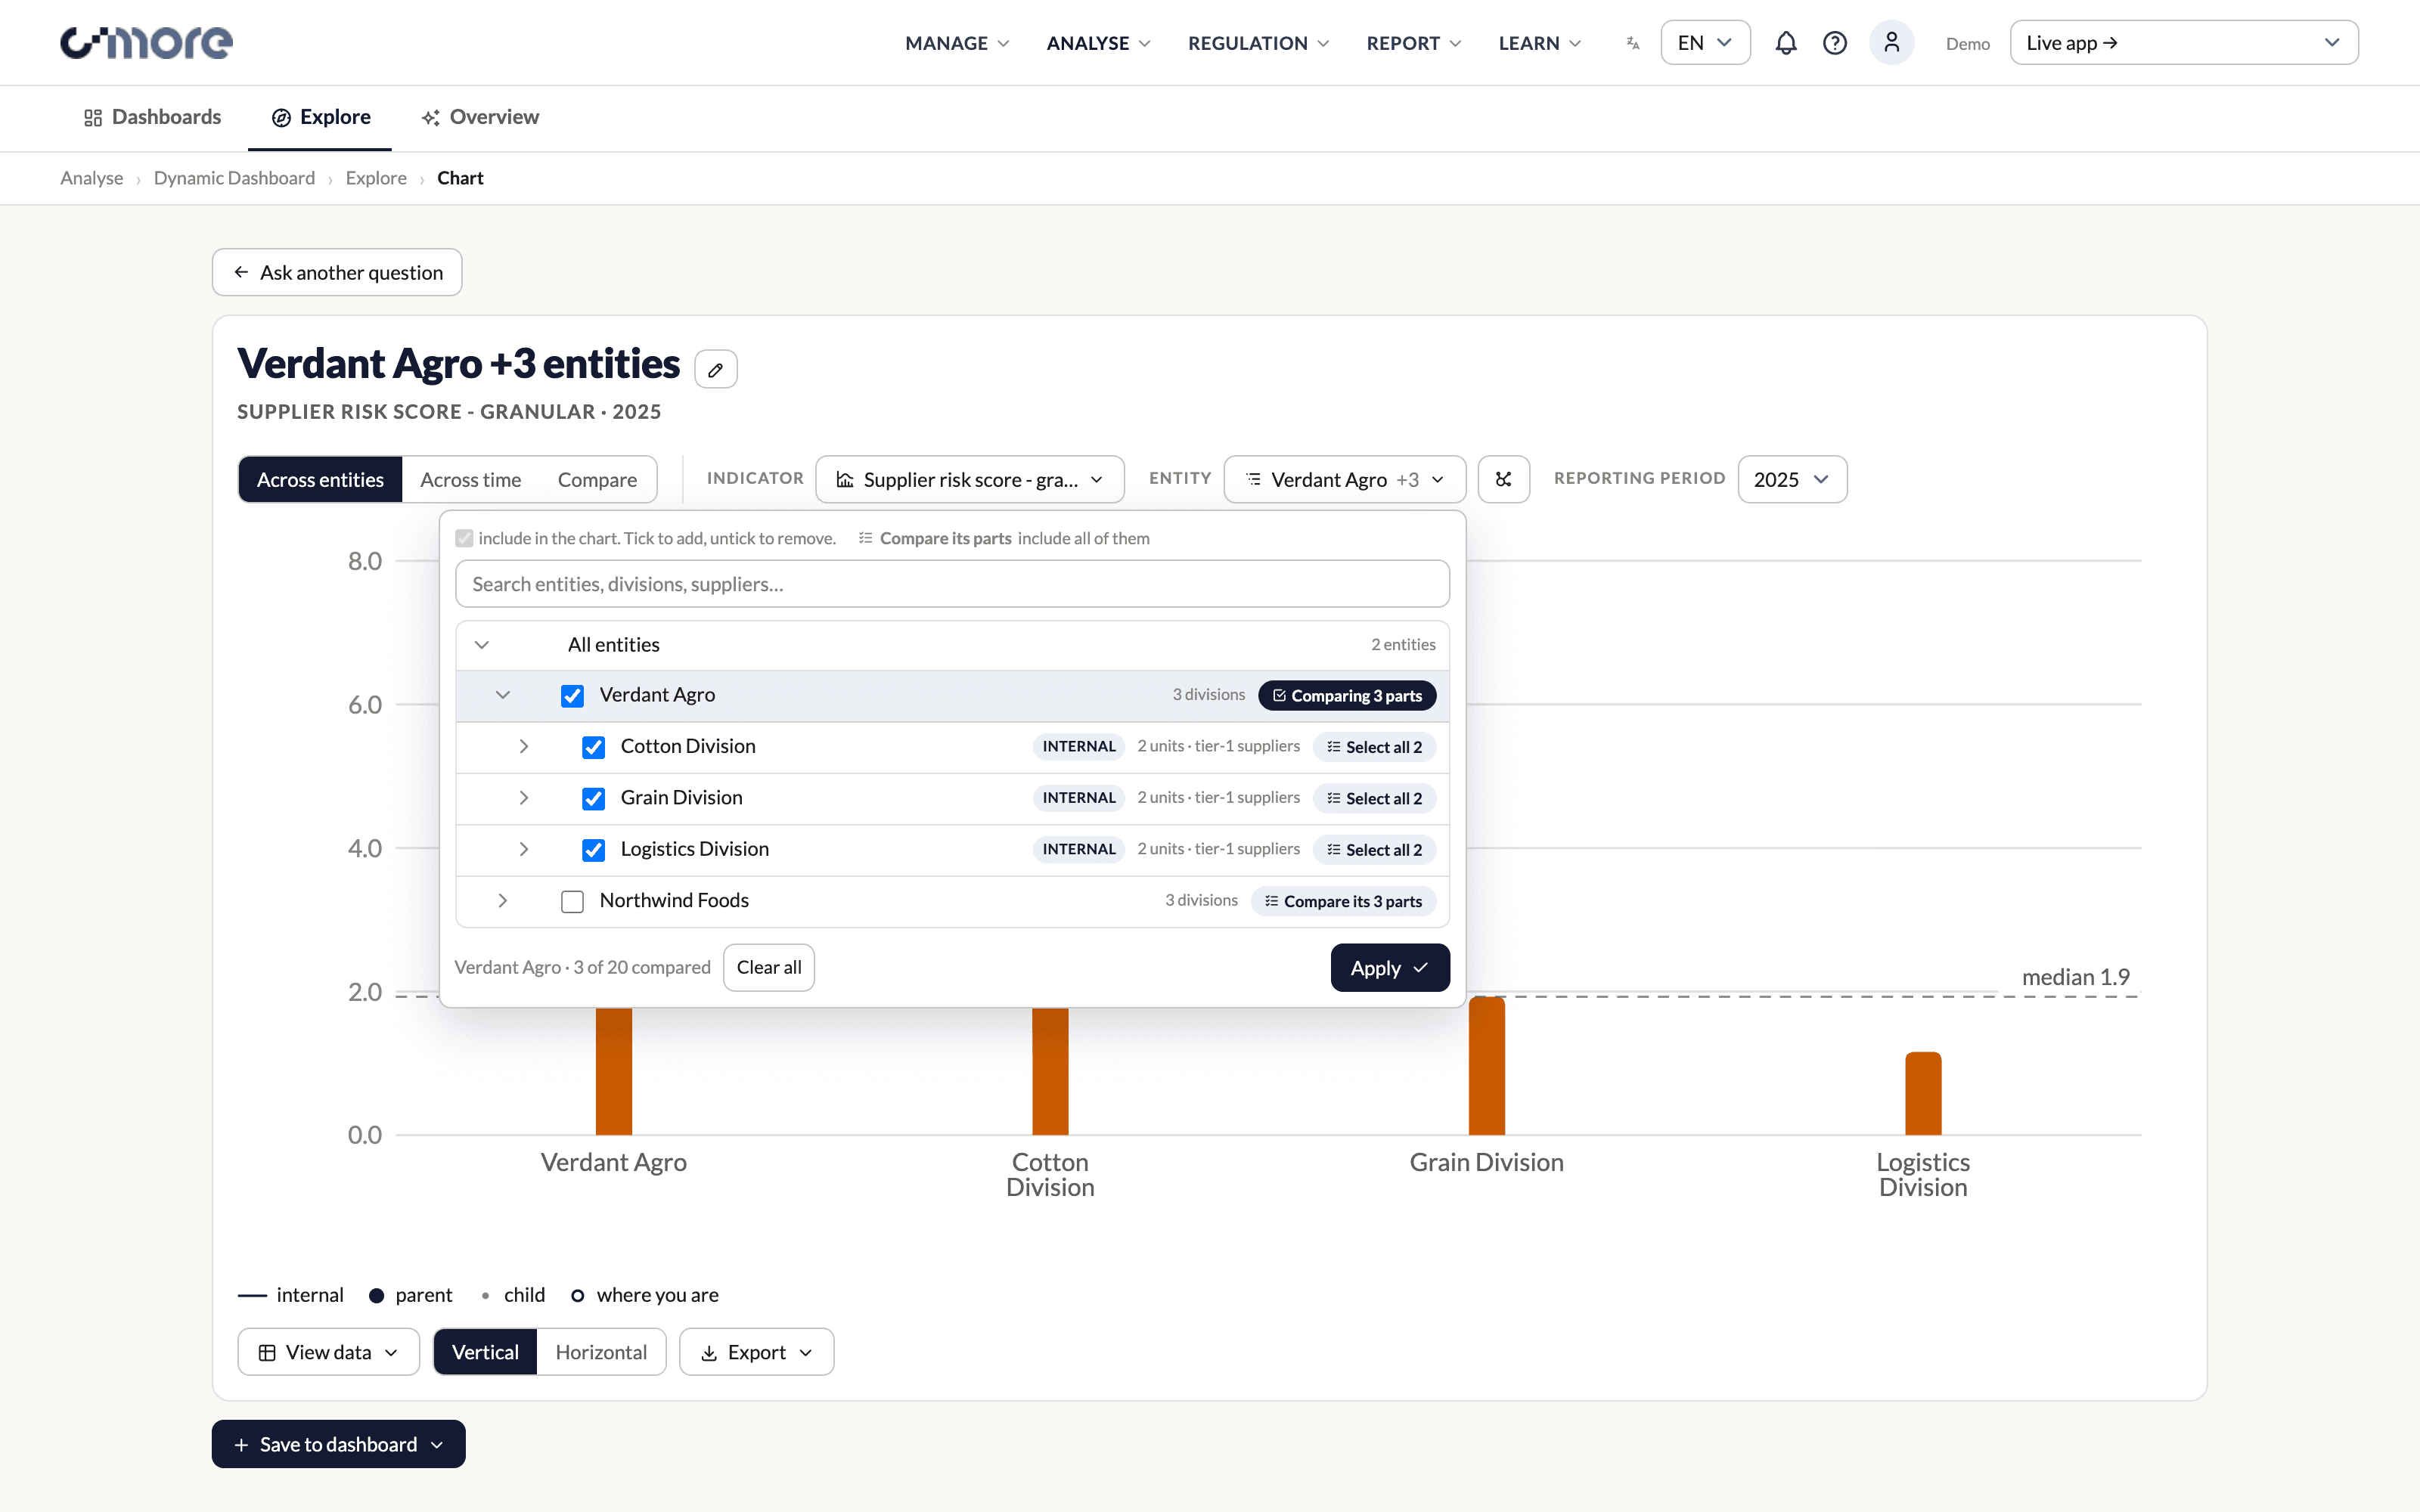Expand the Logistics Division row
The height and width of the screenshot is (1512, 2420).
tap(524, 849)
